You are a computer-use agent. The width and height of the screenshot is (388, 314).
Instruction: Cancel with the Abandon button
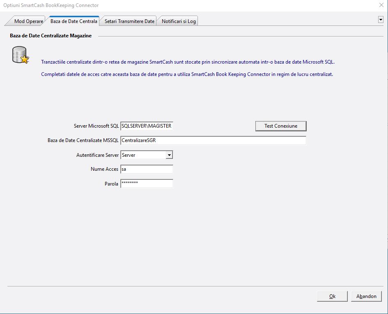(366, 296)
